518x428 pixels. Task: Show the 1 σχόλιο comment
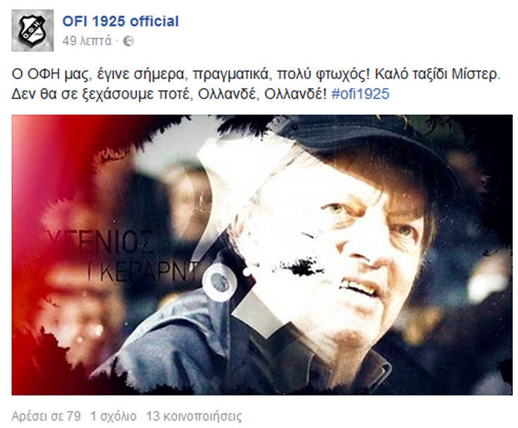coord(113,416)
